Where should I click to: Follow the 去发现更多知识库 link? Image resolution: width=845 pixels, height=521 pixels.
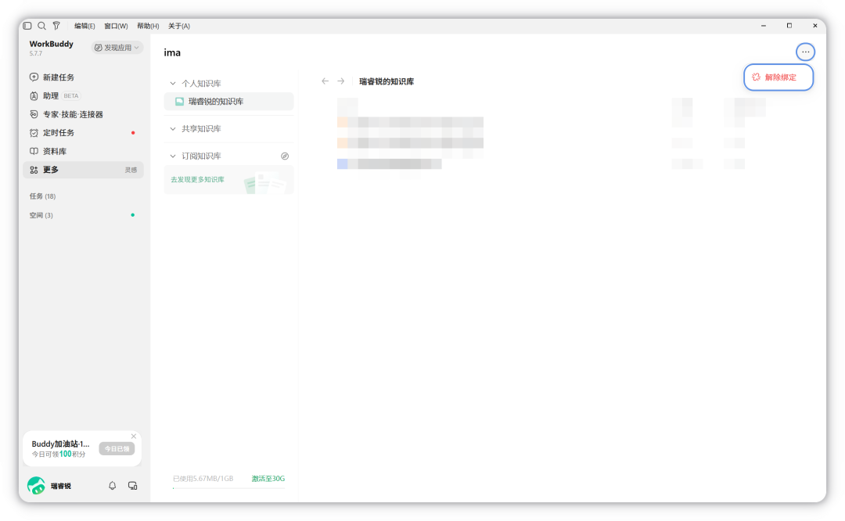[x=197, y=179]
